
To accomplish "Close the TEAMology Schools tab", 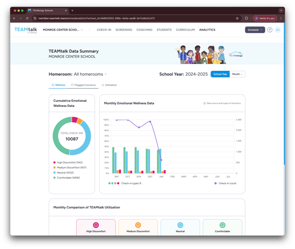I will (66, 10).
